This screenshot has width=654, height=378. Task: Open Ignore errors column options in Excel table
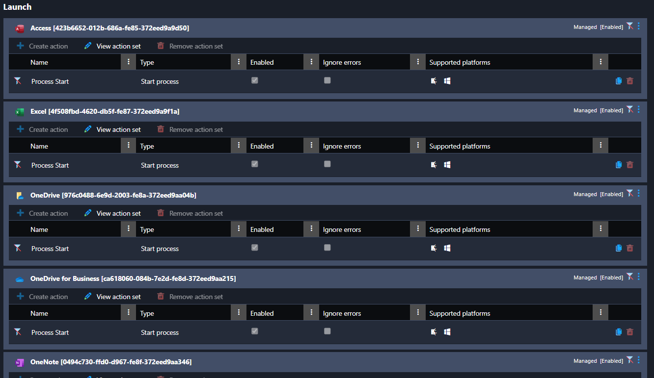[418, 146]
